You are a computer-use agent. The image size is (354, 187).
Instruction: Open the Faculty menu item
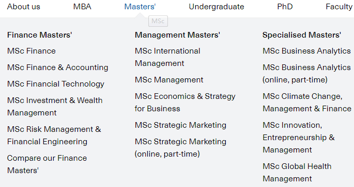[340, 7]
